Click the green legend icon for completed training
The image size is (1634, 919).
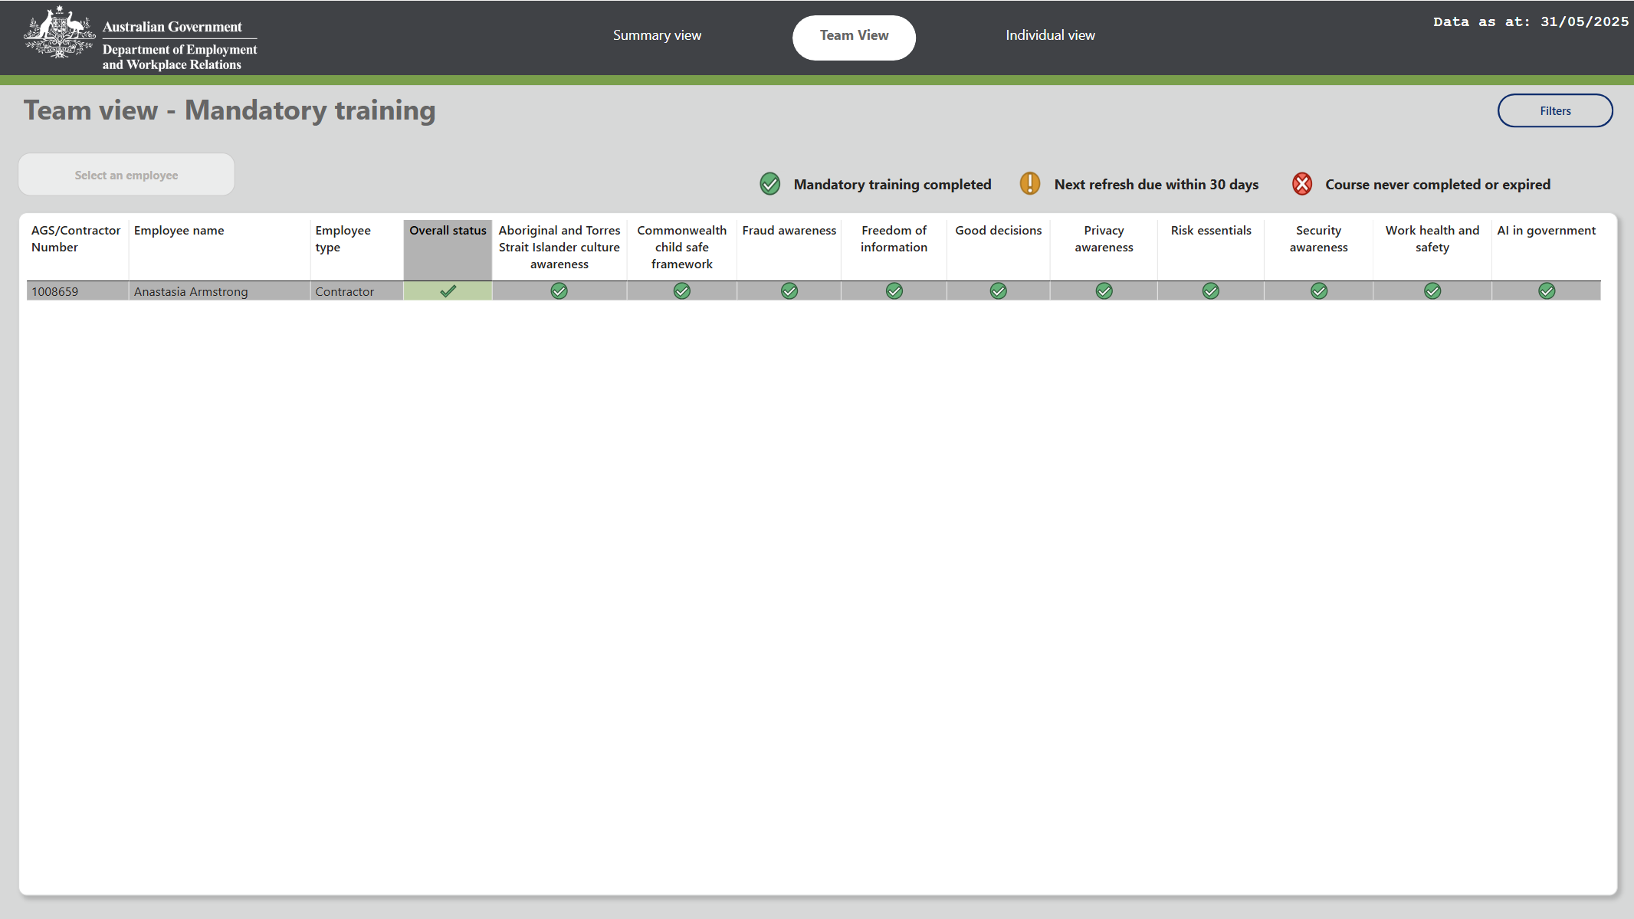pos(769,184)
